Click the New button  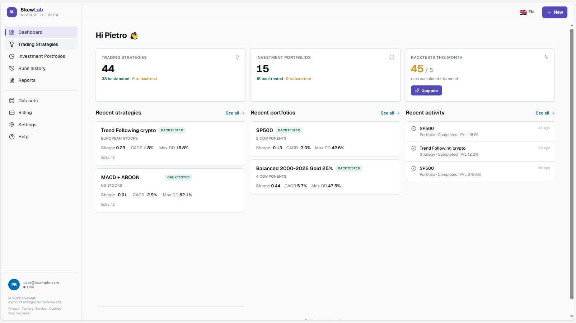555,12
